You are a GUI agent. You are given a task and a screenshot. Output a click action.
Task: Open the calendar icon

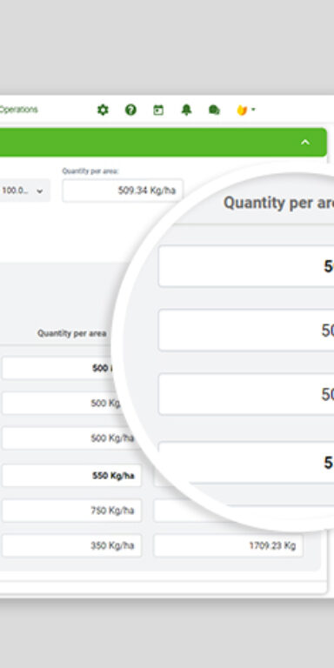pyautogui.click(x=158, y=110)
